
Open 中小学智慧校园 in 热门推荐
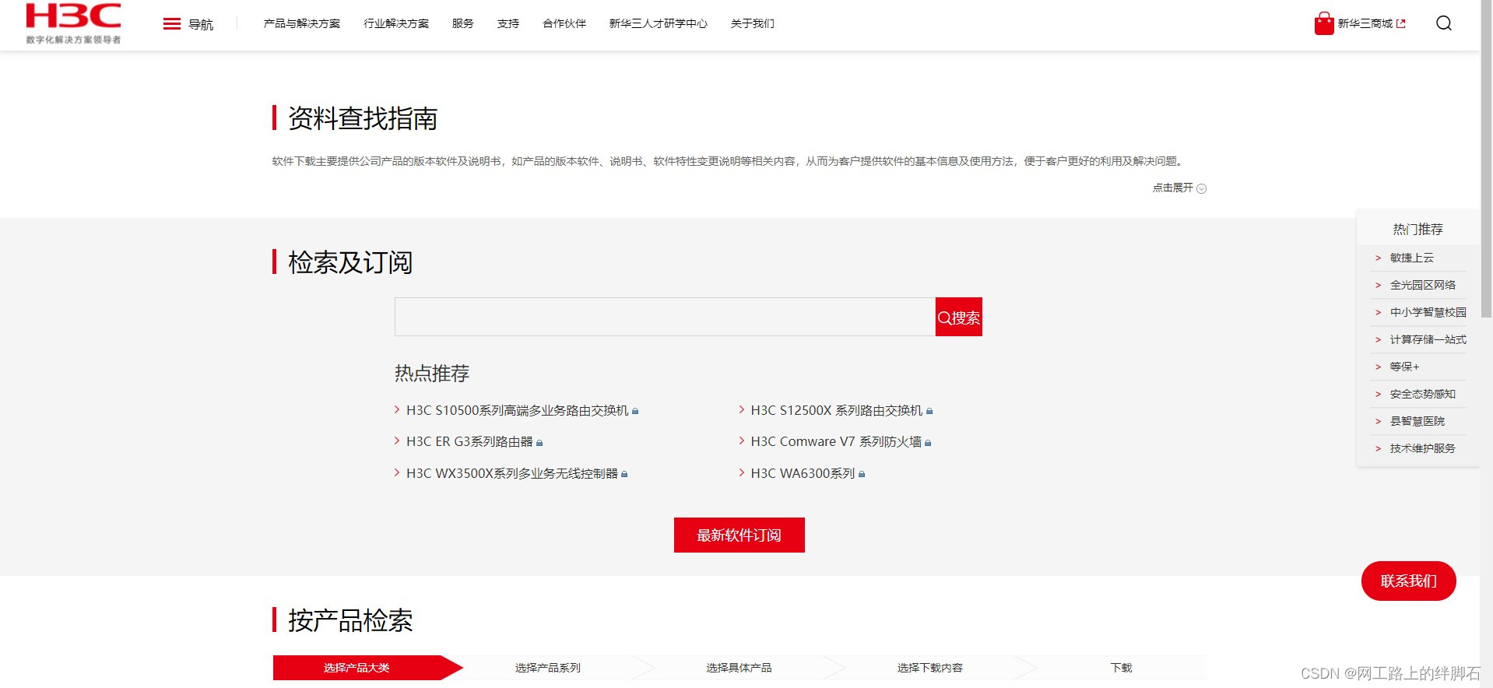(x=1428, y=312)
